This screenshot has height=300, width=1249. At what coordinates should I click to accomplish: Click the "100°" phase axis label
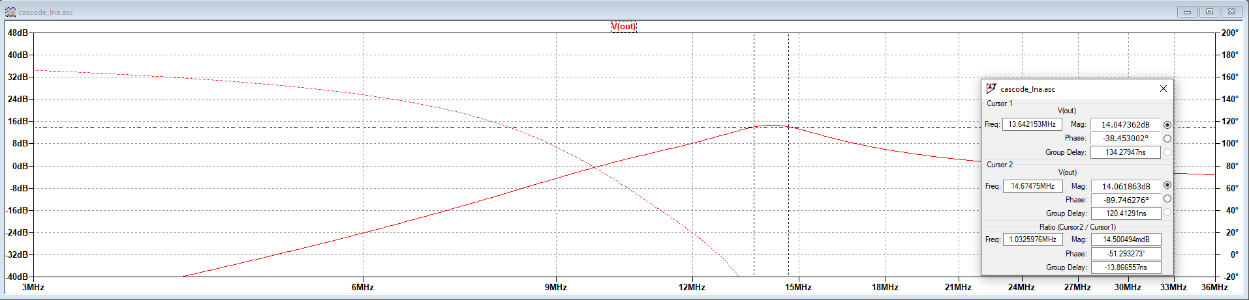coord(1229,143)
